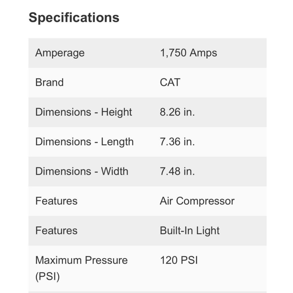
Task: Select the CAT brand value
Action: coord(170,82)
